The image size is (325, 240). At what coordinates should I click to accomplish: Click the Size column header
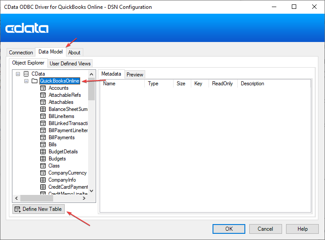coord(182,84)
